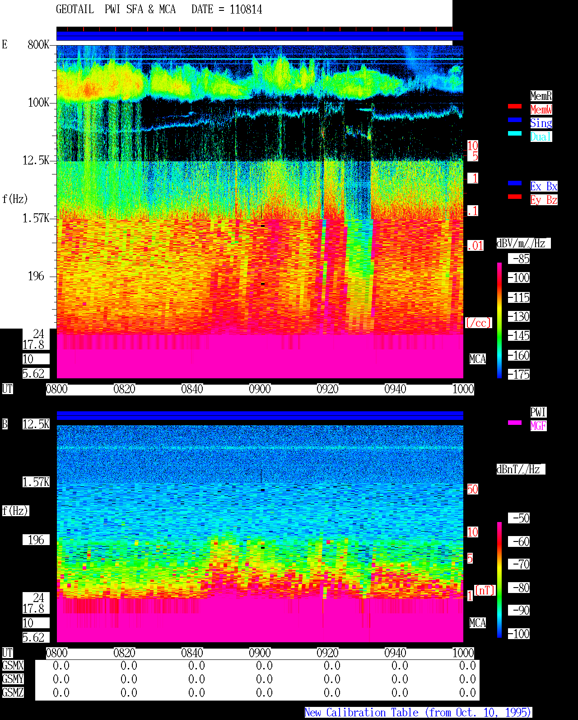Click the blue Sing legend swatch

click(x=515, y=120)
